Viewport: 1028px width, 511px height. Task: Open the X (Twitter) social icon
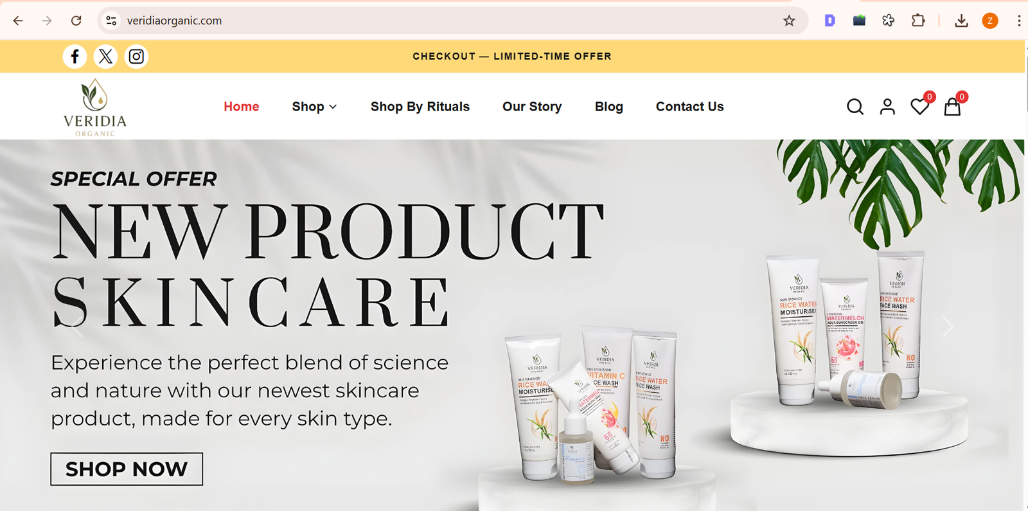(105, 57)
